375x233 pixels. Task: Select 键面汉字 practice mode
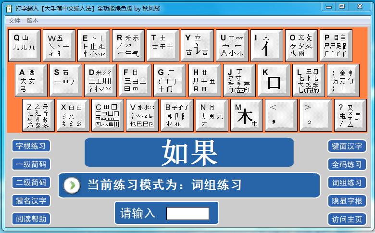pos(347,146)
